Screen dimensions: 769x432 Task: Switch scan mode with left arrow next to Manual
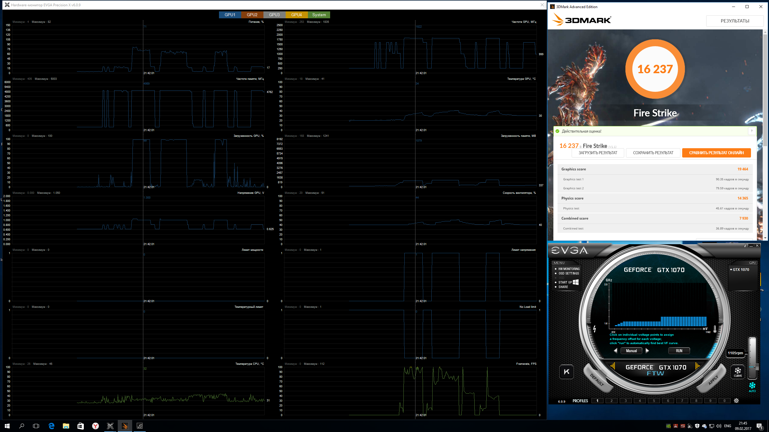pyautogui.click(x=616, y=351)
